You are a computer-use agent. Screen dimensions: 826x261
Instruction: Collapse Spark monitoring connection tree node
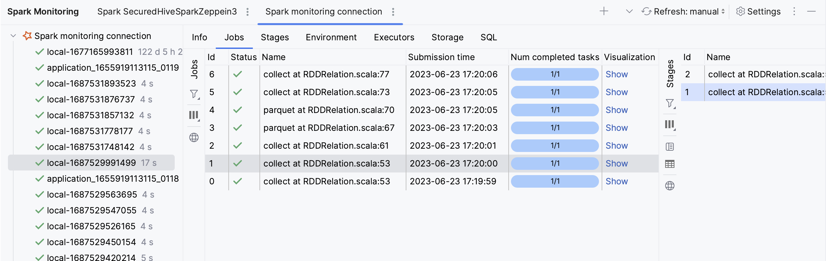13,36
